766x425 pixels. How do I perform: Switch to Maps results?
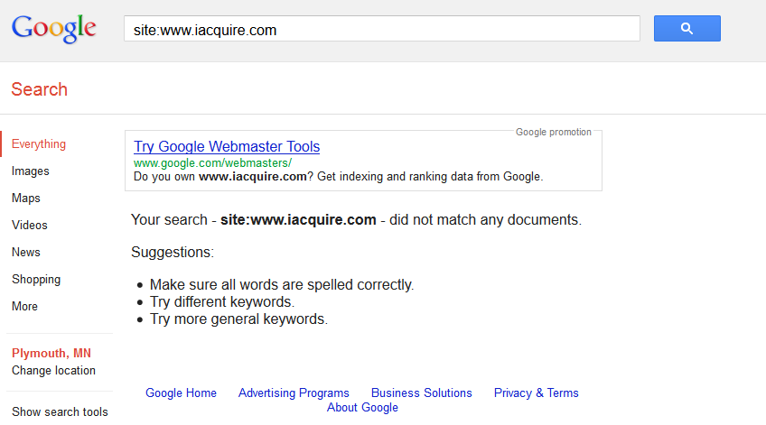click(26, 199)
